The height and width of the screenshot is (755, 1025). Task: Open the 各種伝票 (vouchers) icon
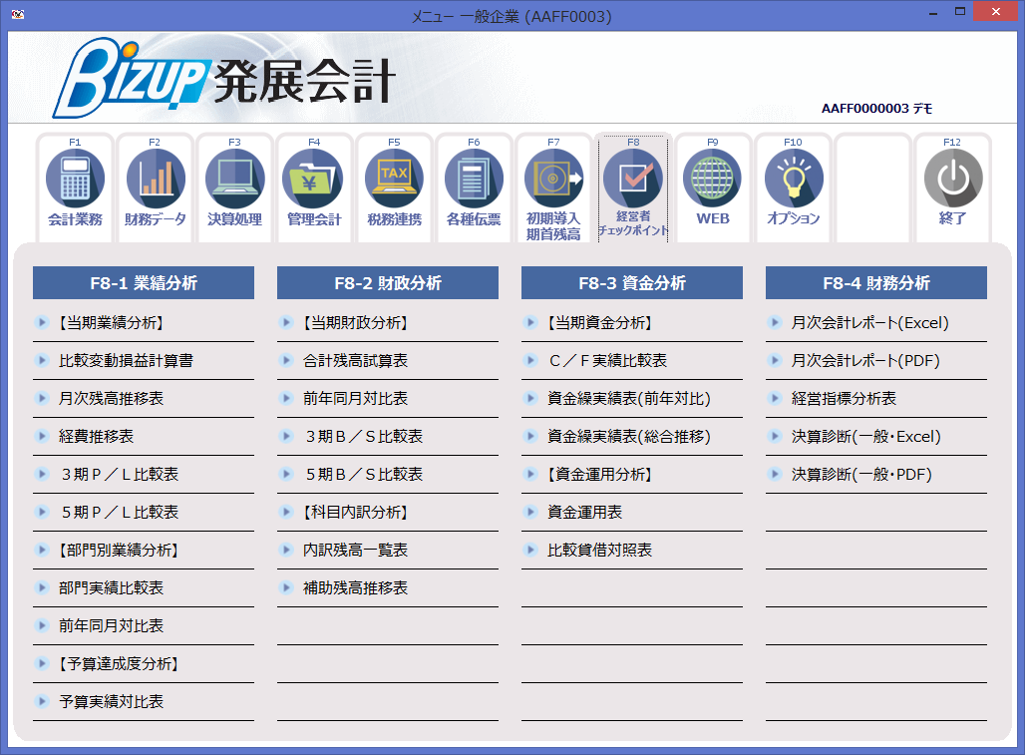474,188
